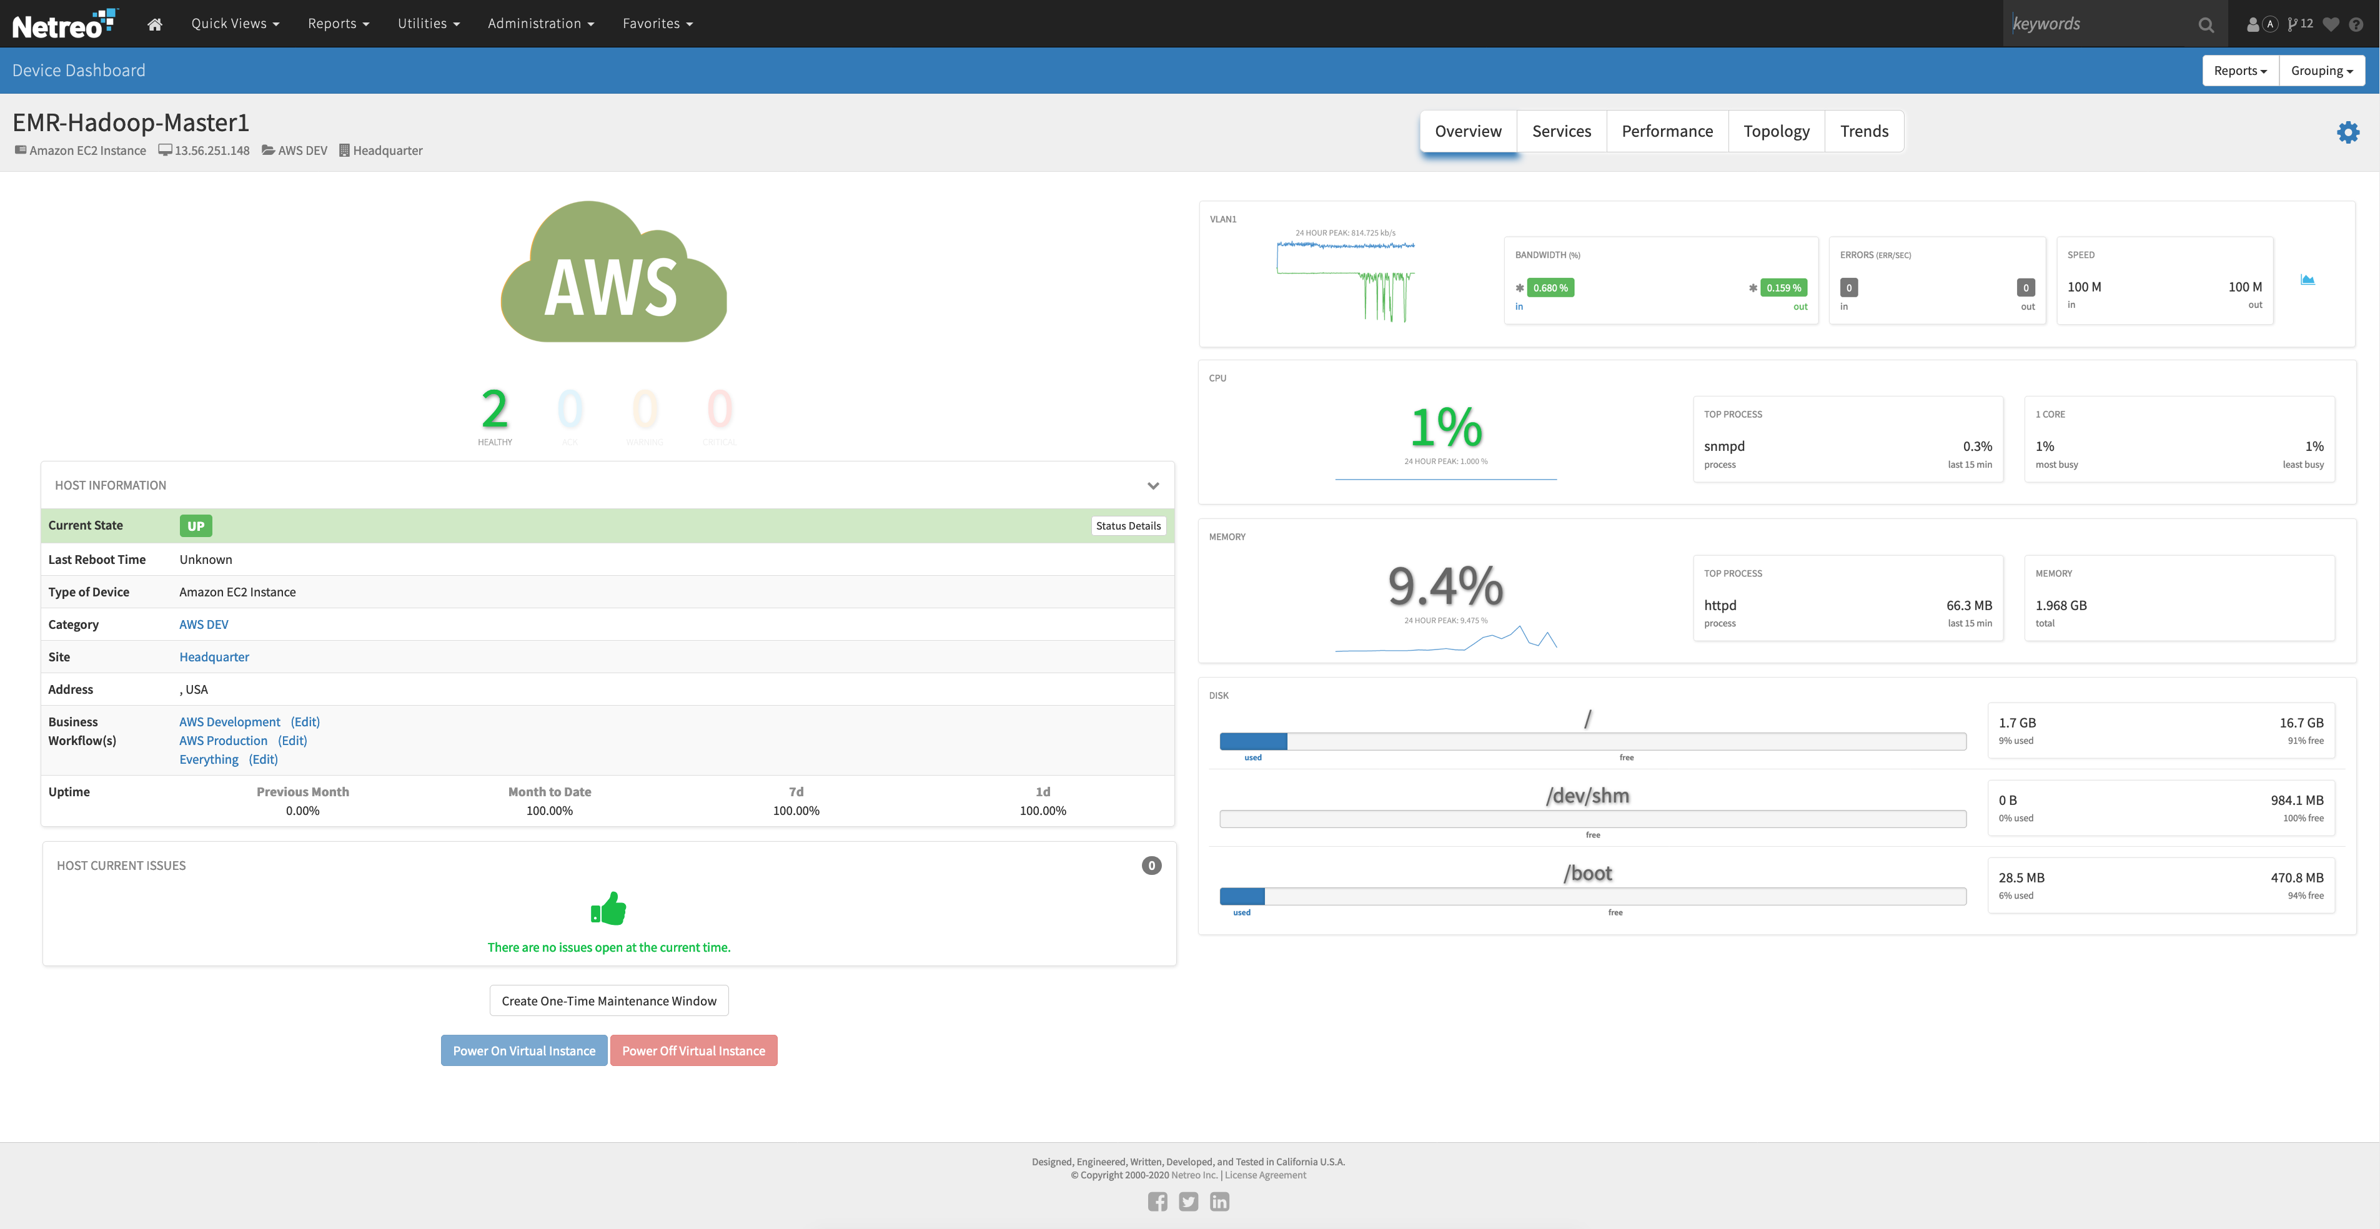
Task: Open the help question mark icon
Action: tap(2356, 24)
